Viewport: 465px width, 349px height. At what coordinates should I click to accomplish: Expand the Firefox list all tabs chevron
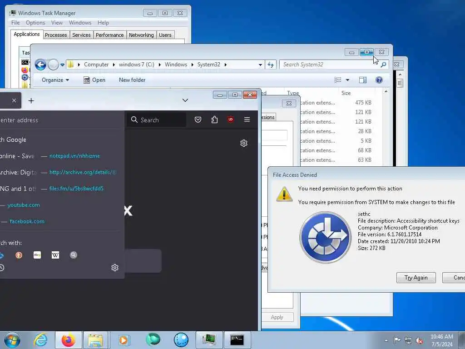(x=185, y=100)
